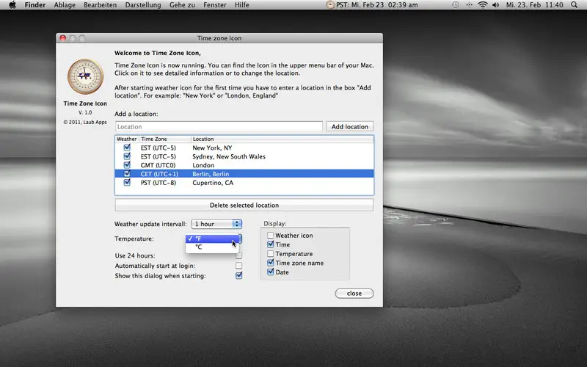Select the New York, NY row

click(x=244, y=148)
